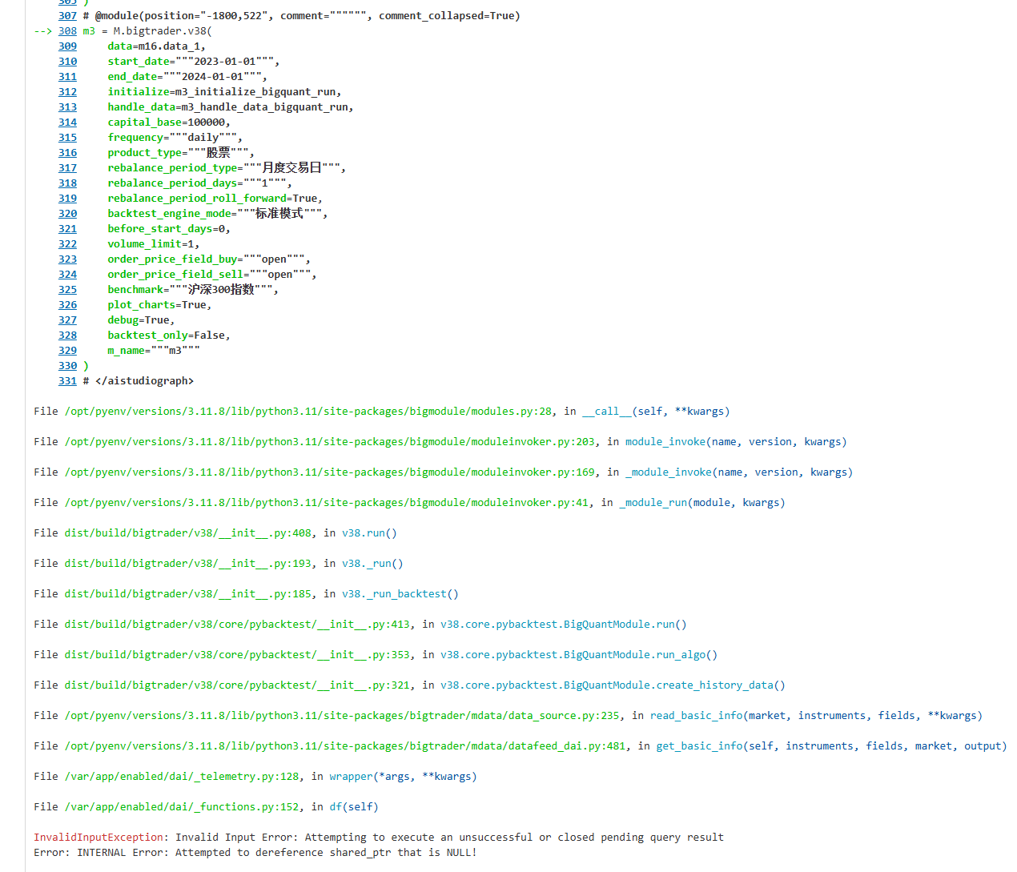Click line number 325 beside benchmark

(67, 290)
